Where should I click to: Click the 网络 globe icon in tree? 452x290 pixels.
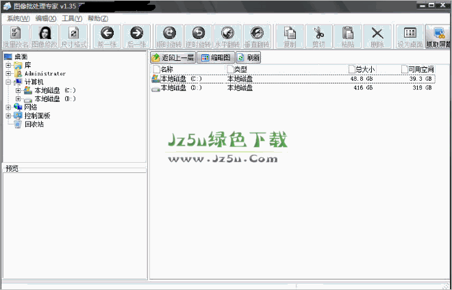(18, 107)
